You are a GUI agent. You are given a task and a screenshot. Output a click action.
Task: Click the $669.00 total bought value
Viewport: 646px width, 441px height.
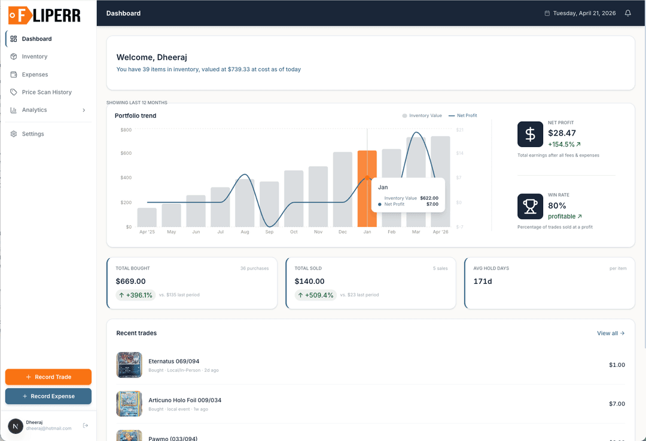click(130, 281)
